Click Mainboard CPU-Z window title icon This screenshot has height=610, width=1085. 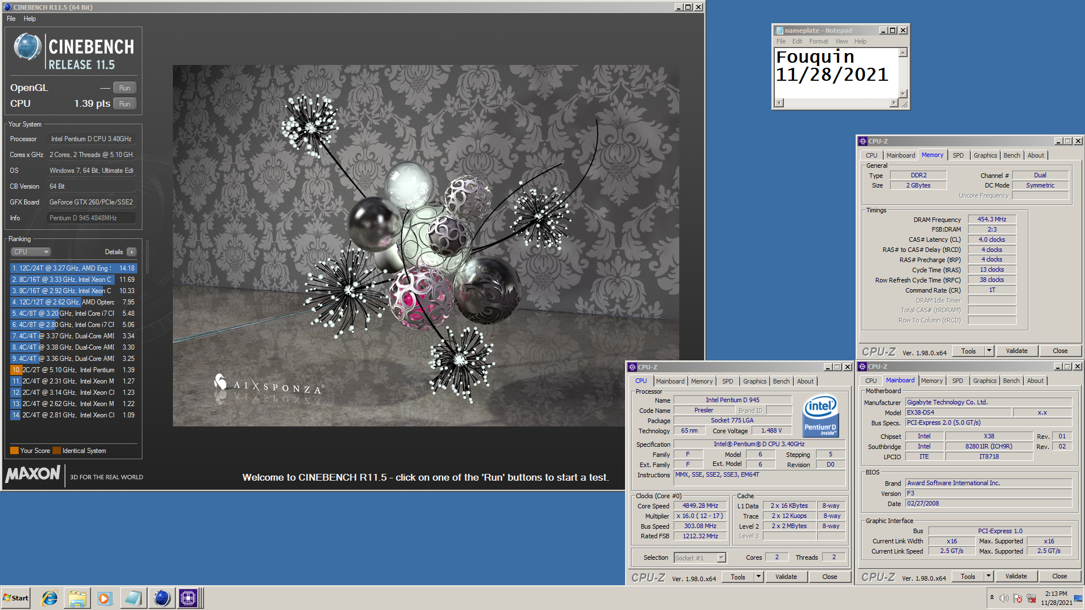pyautogui.click(x=862, y=367)
